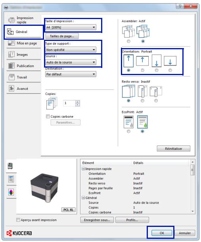
Task: Open the Profils dialog button
Action: coord(132,220)
